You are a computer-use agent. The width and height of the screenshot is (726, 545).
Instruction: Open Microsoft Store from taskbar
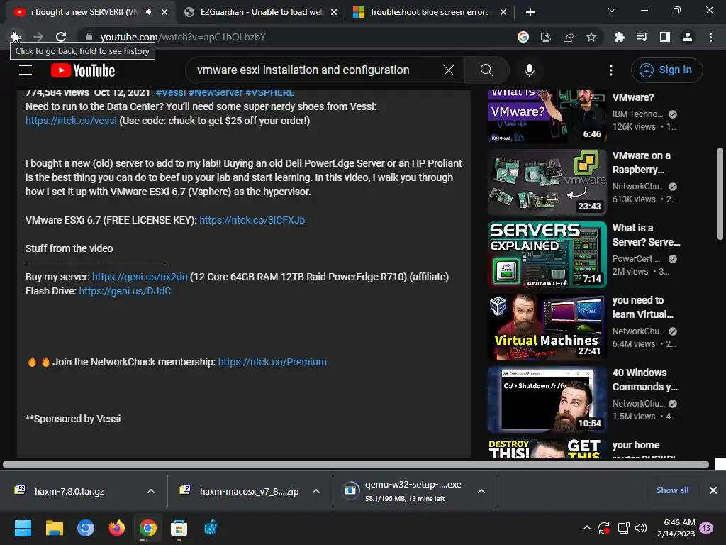click(x=179, y=528)
